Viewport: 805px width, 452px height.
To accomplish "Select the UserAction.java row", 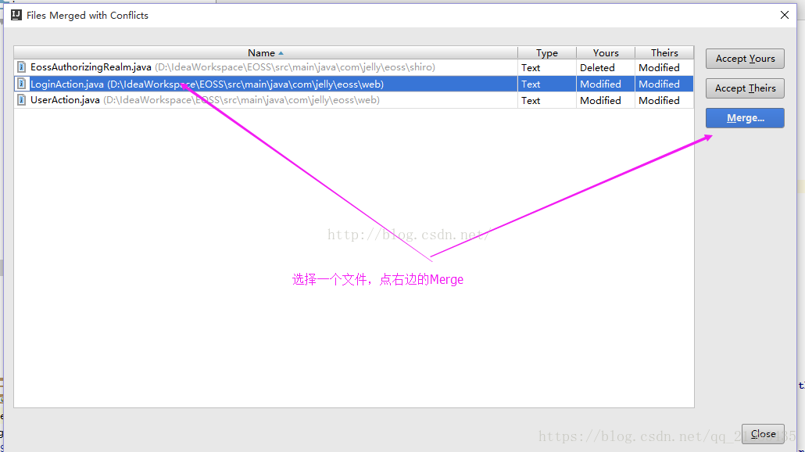I will point(354,100).
